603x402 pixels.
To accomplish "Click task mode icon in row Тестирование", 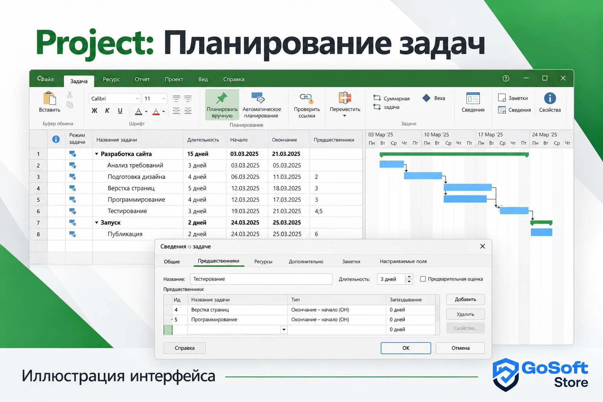I will pos(73,211).
